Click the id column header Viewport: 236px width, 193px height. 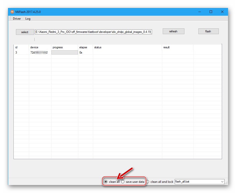pyautogui.click(x=21, y=47)
